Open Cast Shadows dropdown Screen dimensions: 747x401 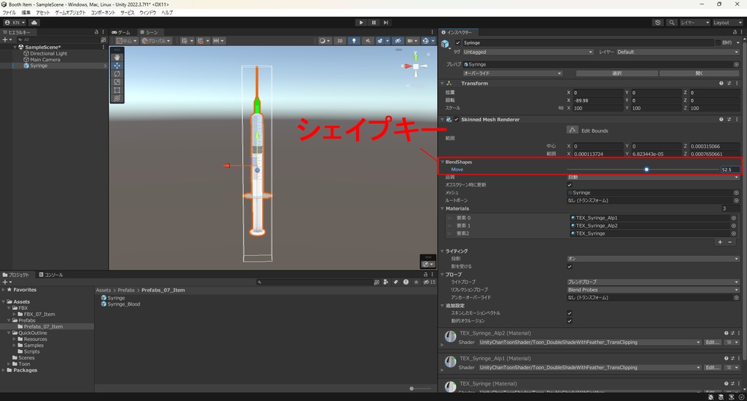pyautogui.click(x=653, y=259)
